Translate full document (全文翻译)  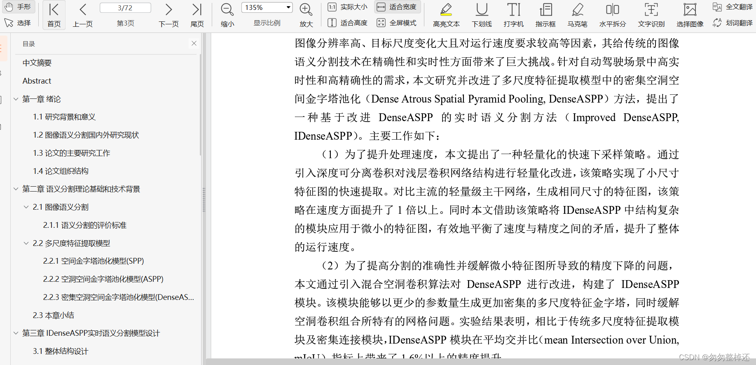pos(733,7)
